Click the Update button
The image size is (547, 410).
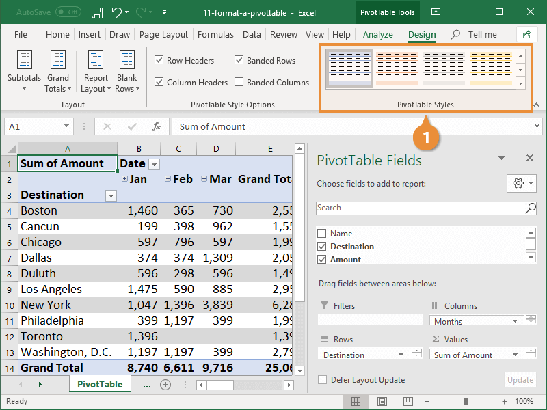[x=520, y=380]
